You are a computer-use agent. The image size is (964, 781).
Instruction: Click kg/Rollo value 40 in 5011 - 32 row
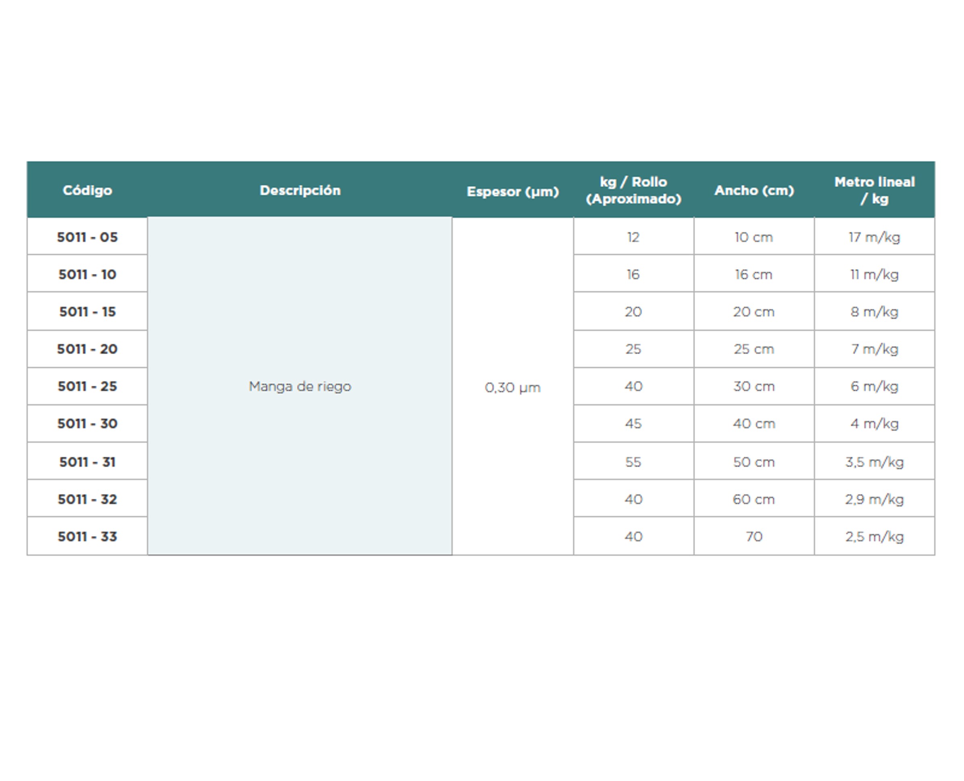click(633, 499)
